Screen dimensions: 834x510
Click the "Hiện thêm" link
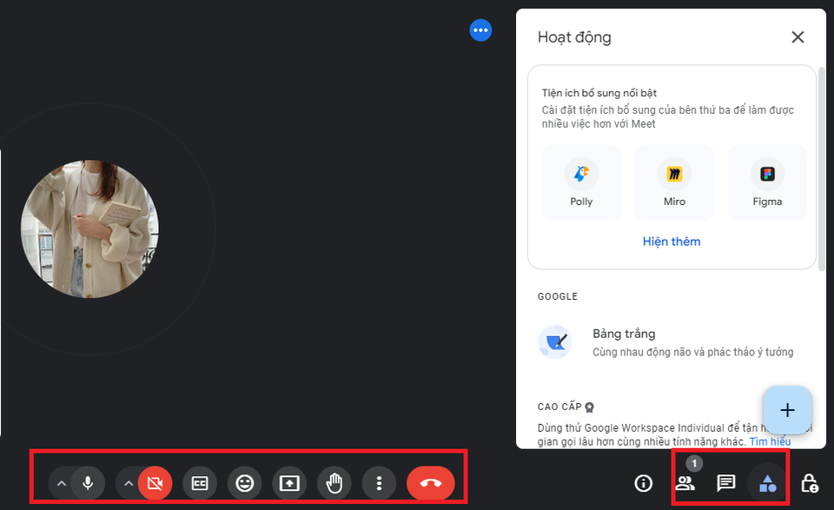(x=672, y=242)
